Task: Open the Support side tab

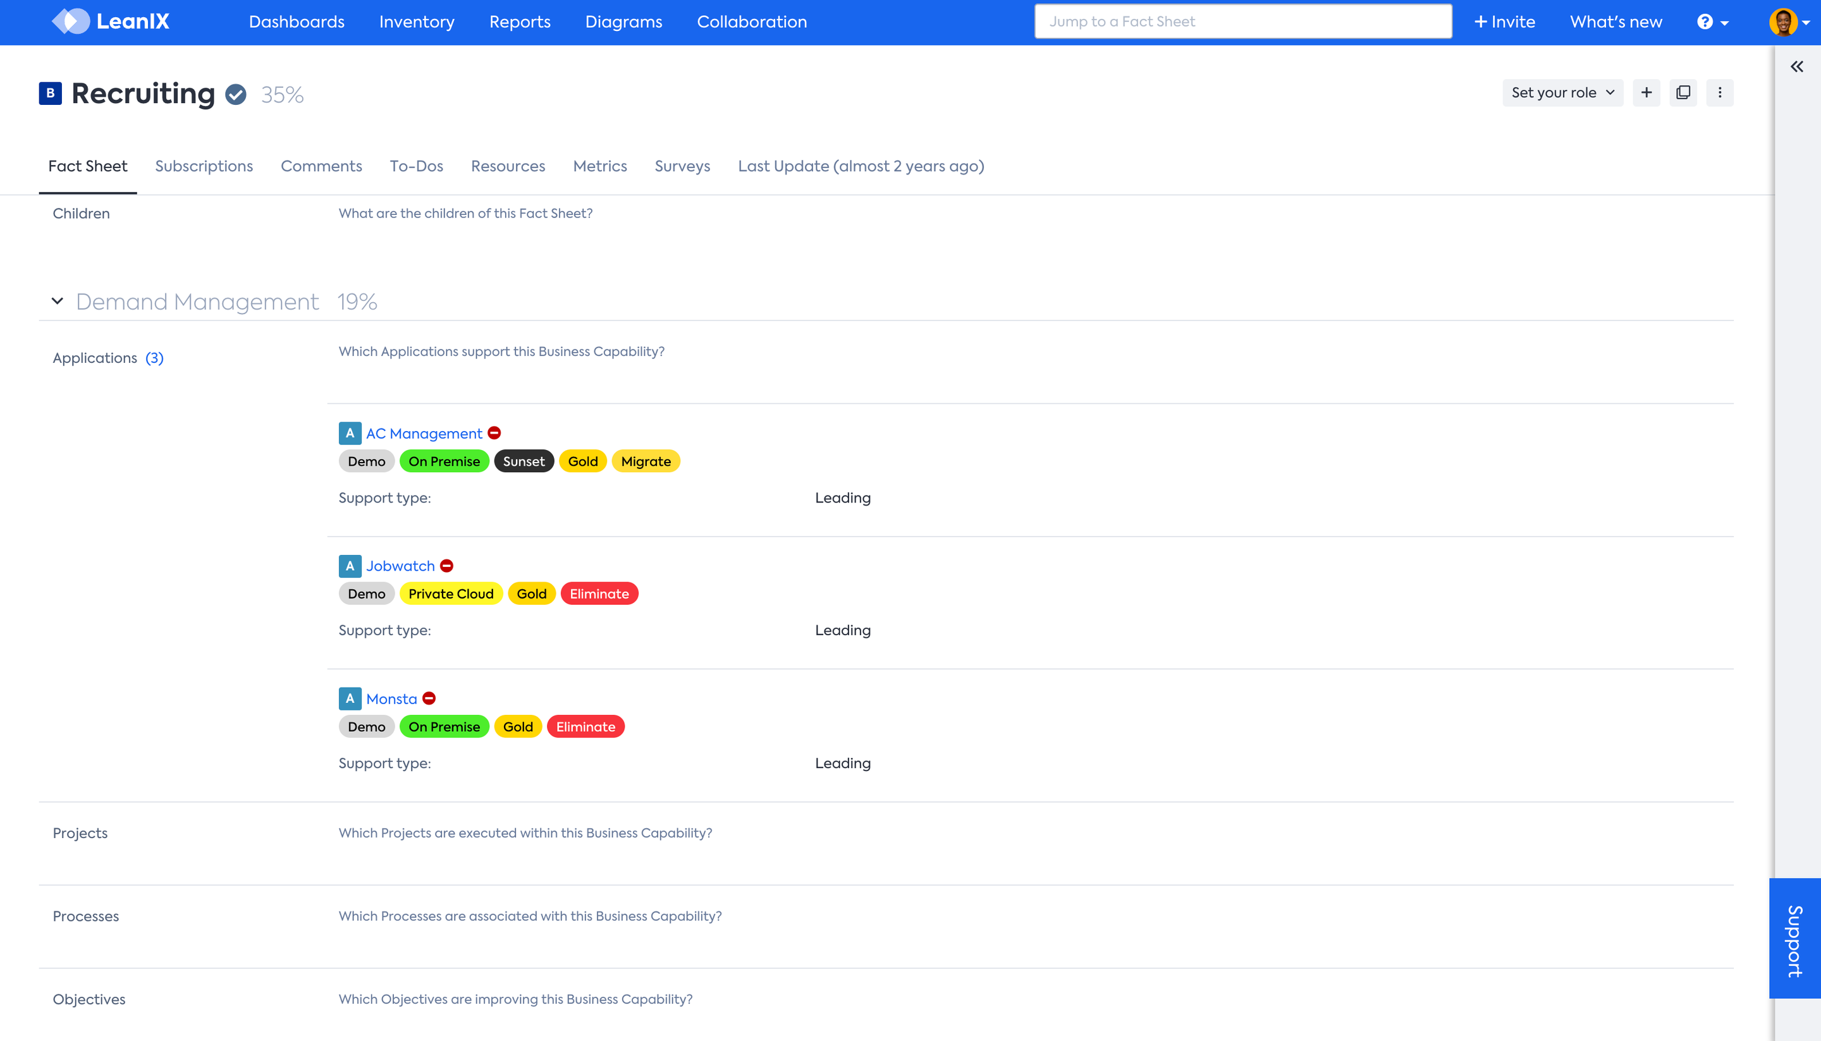Action: (x=1794, y=939)
